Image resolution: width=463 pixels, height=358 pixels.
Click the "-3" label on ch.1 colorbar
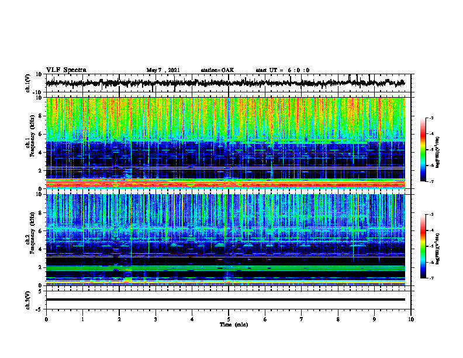tap(431, 118)
